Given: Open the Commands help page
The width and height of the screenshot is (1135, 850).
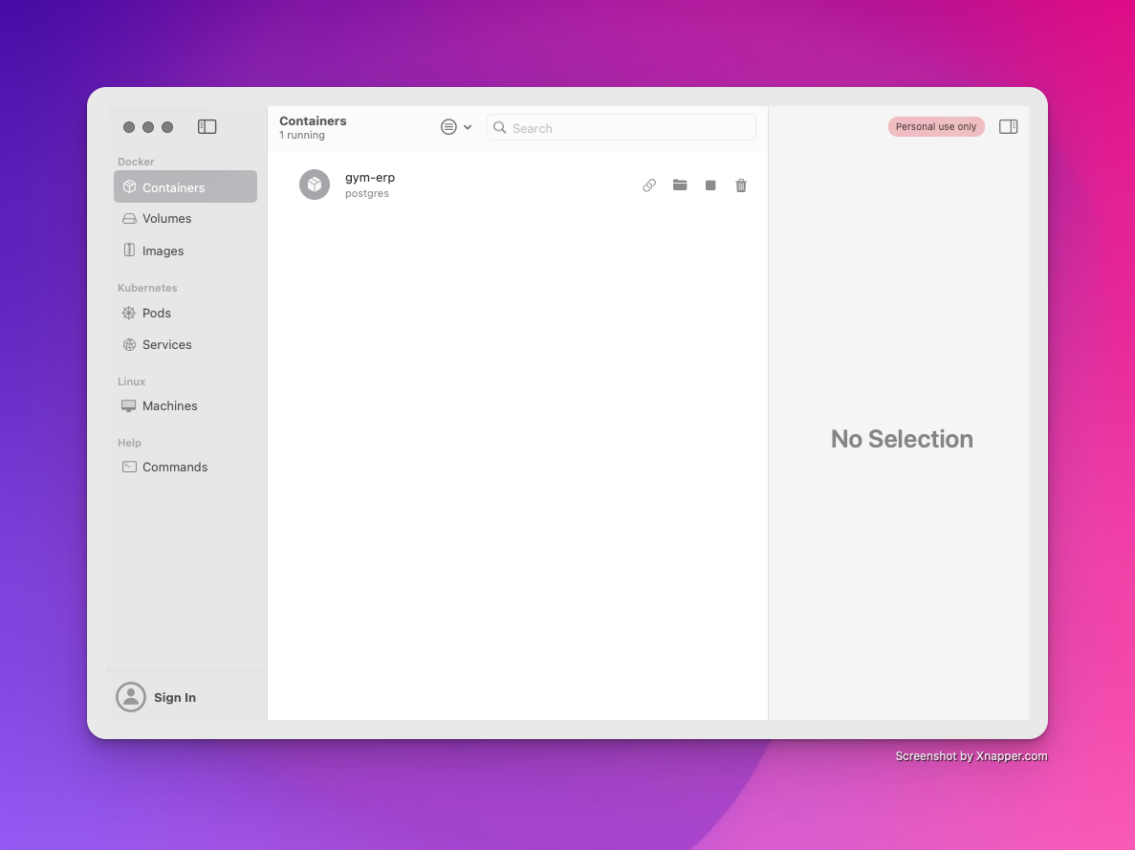Looking at the screenshot, I should (186, 467).
